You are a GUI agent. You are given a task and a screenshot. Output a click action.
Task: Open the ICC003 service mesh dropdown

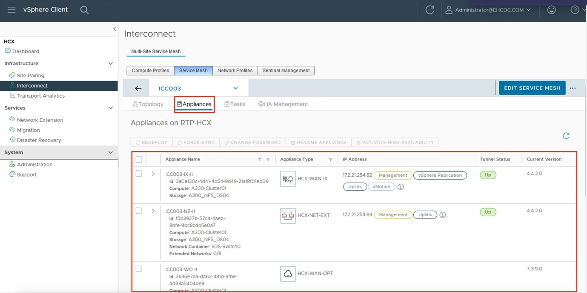235,88
